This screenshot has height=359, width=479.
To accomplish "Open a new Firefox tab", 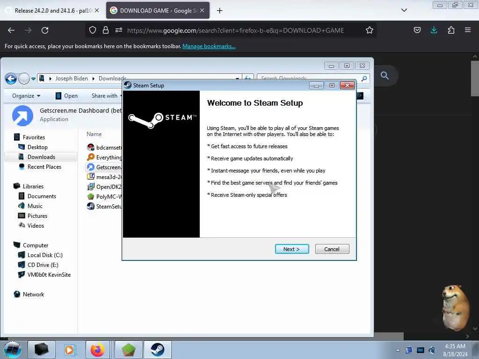I will click(220, 11).
